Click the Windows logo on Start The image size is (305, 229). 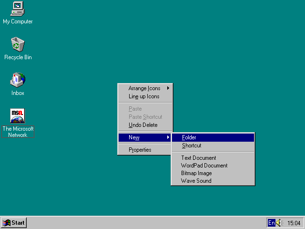(7, 223)
